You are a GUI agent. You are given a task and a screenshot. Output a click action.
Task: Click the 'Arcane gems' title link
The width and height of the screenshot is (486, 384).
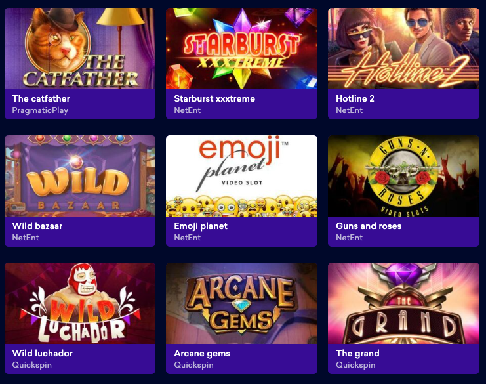tap(202, 354)
